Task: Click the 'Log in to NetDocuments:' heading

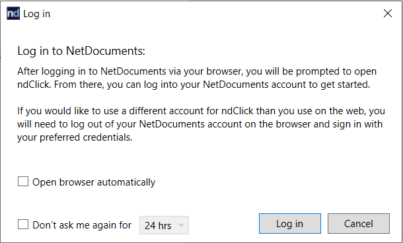Action: (x=81, y=51)
